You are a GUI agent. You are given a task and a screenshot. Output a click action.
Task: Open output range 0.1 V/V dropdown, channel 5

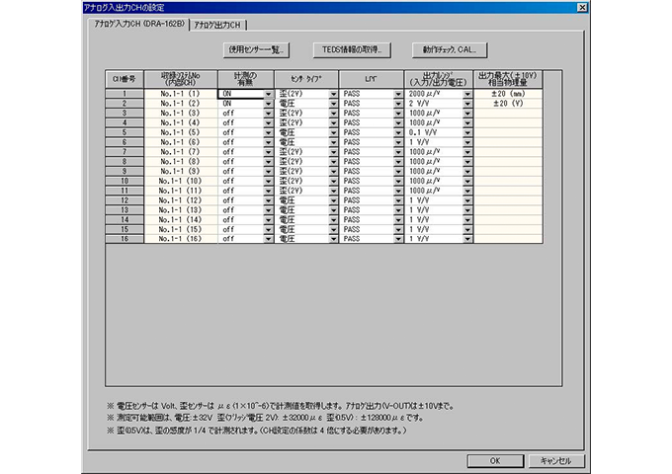[x=467, y=132]
